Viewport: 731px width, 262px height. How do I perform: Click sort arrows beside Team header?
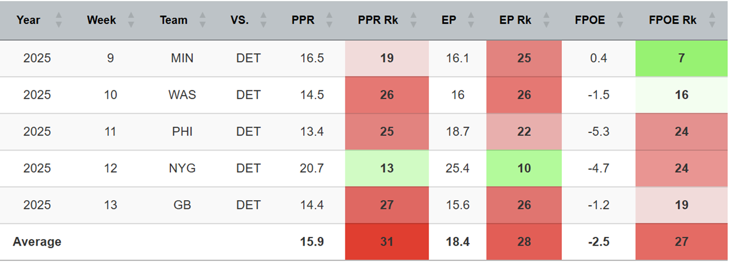click(x=204, y=20)
